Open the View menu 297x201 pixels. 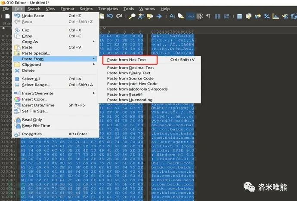[x=50, y=9]
